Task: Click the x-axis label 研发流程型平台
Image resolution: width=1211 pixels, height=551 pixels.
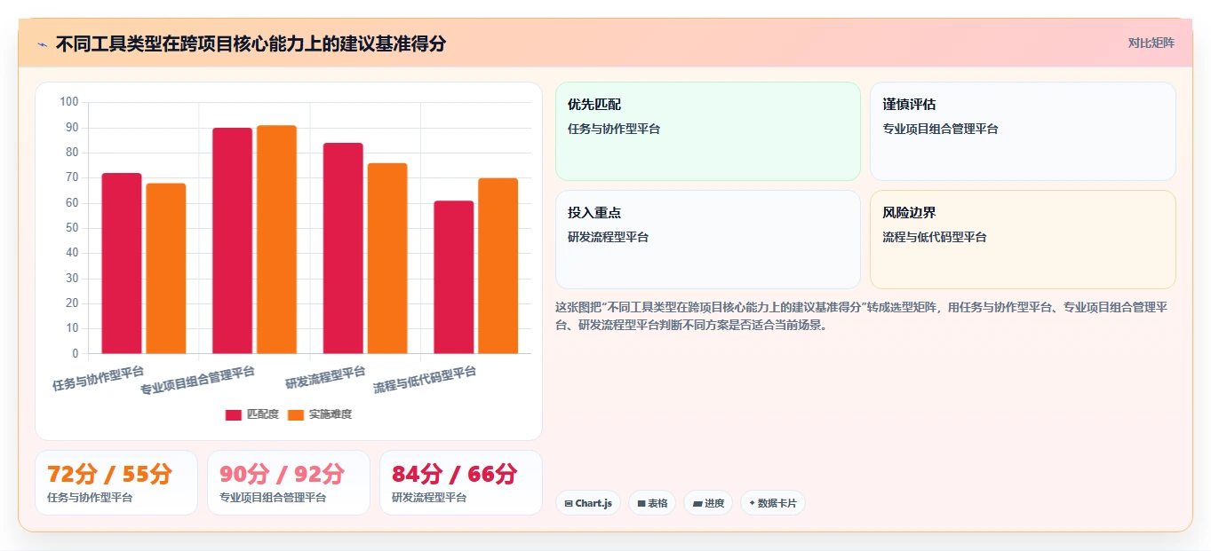Action: coord(325,377)
